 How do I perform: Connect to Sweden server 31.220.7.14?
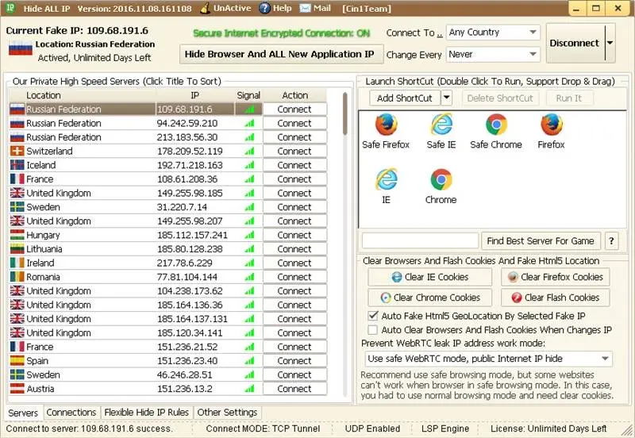[x=294, y=207]
